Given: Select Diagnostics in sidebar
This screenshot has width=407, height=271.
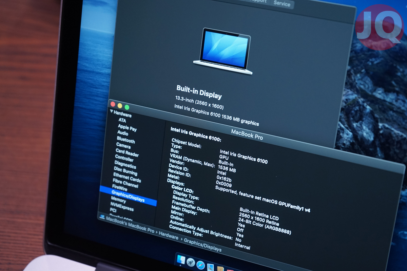Looking at the screenshot, I should click(x=125, y=165).
